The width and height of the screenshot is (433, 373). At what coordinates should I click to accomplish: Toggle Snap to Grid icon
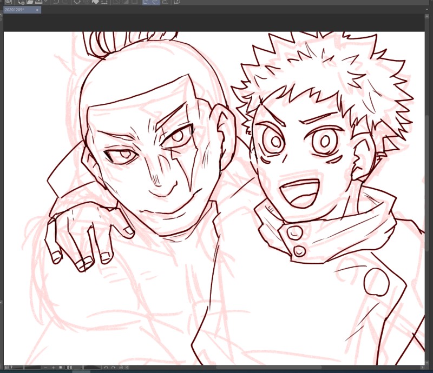click(x=165, y=2)
